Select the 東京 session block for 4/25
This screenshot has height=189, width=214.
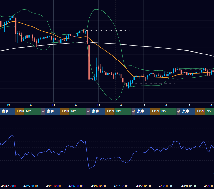tap(53, 111)
